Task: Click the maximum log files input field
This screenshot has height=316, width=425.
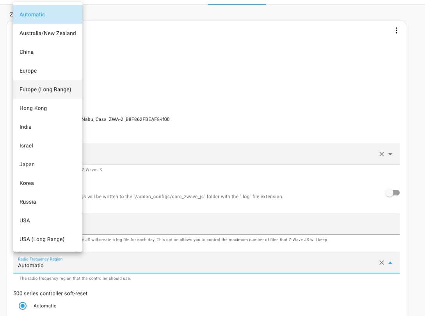Action: coord(241,224)
